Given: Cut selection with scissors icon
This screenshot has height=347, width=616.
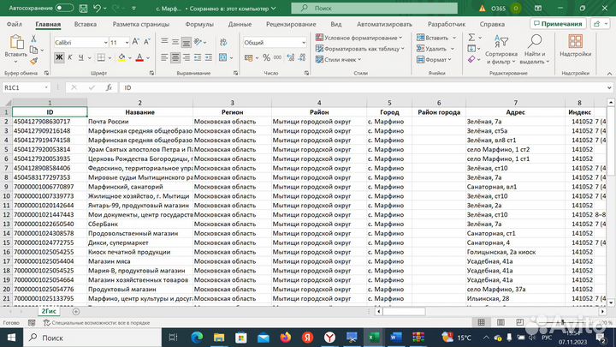Looking at the screenshot, I should pos(33,39).
